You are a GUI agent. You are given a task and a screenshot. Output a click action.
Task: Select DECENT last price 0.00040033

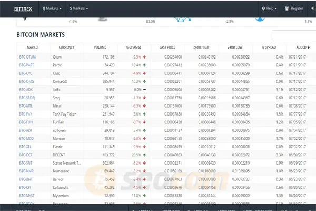coord(173,155)
